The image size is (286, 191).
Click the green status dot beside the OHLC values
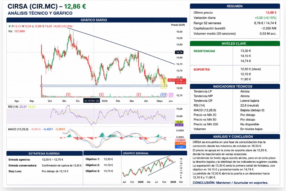click(9, 26)
